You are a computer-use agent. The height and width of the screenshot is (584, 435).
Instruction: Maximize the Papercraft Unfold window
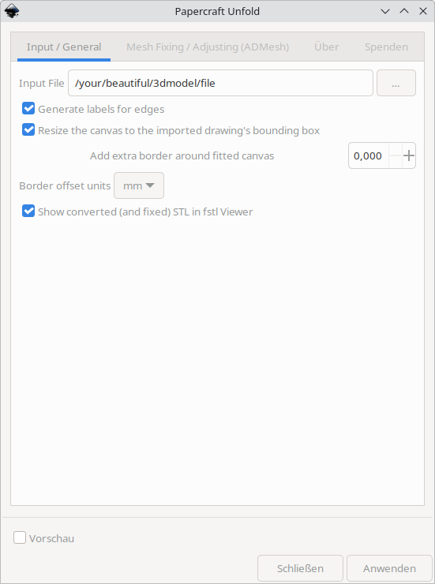(x=404, y=11)
